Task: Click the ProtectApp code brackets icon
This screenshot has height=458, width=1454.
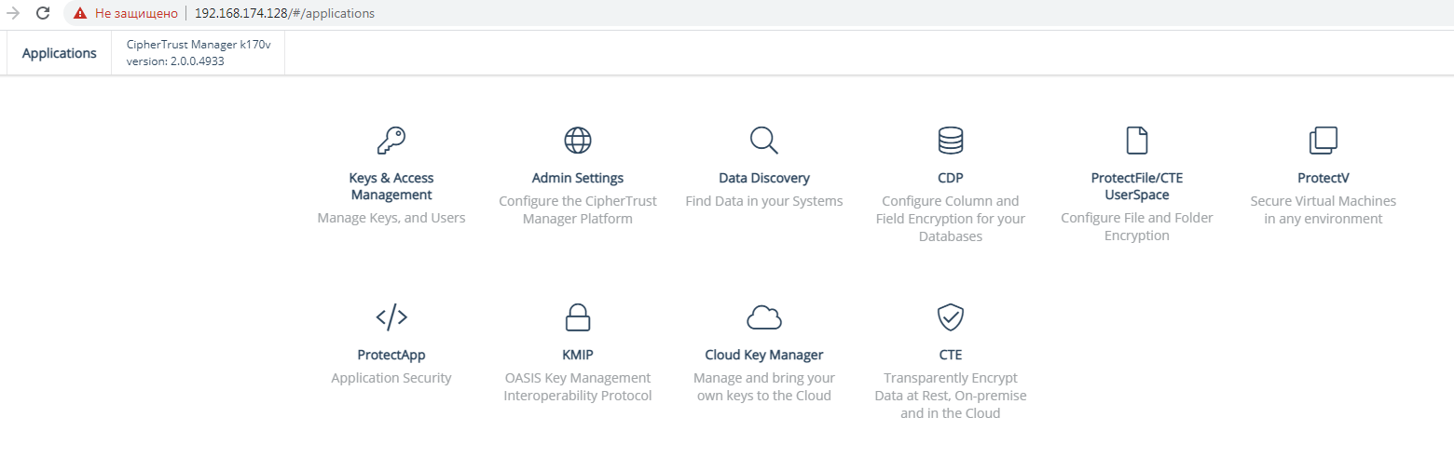Action: [391, 317]
